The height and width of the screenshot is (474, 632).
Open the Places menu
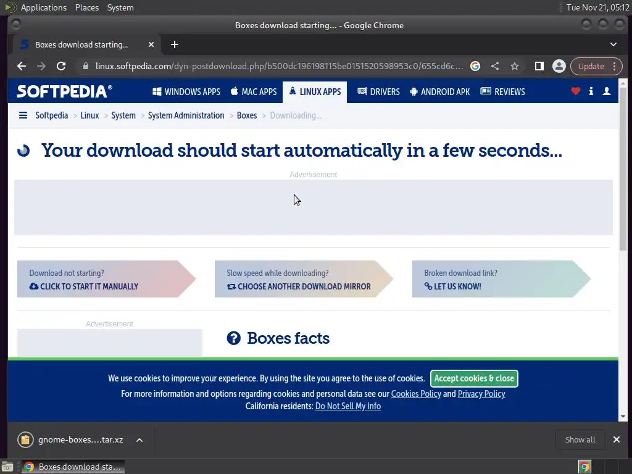(86, 7)
